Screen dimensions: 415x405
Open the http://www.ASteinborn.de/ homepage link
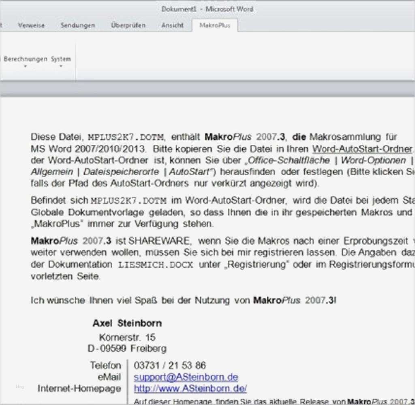(x=190, y=389)
